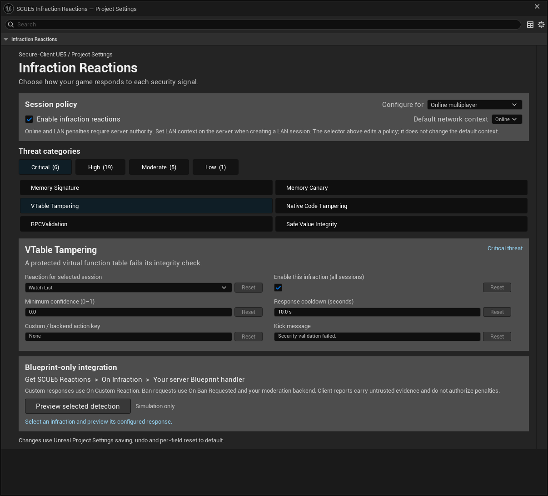Click the 'Threat categories' heading

[49, 151]
